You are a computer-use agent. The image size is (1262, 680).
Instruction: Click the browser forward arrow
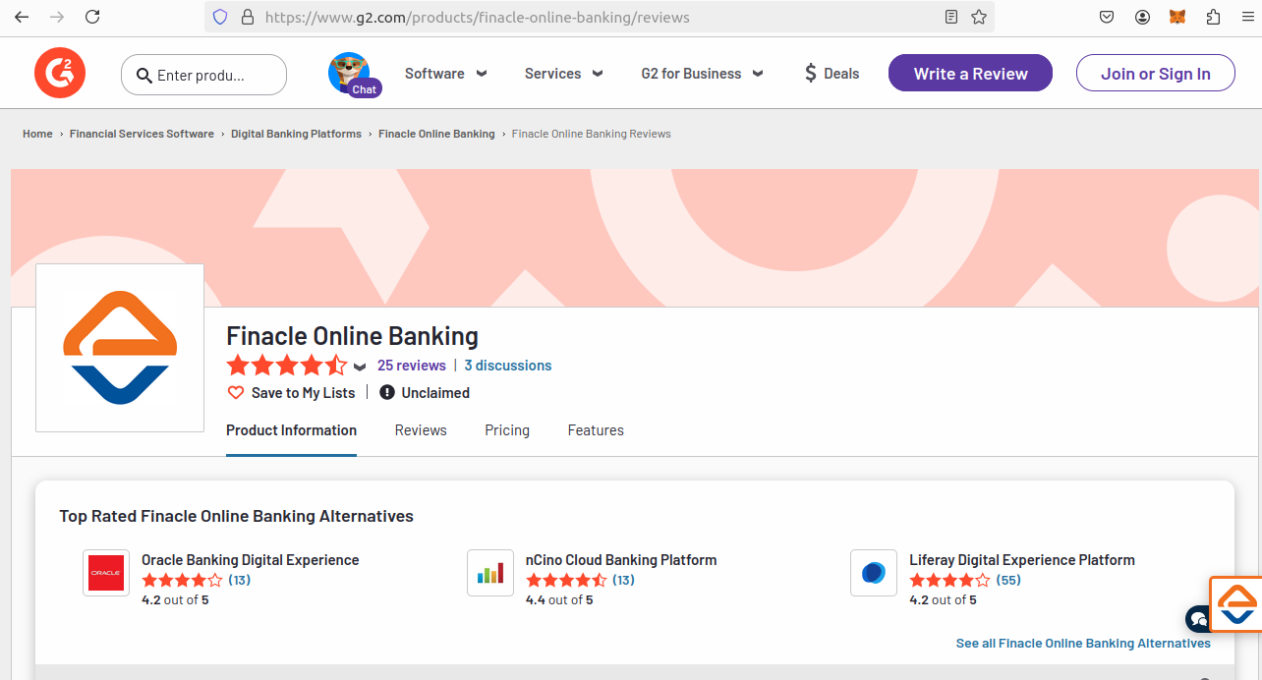pos(57,17)
